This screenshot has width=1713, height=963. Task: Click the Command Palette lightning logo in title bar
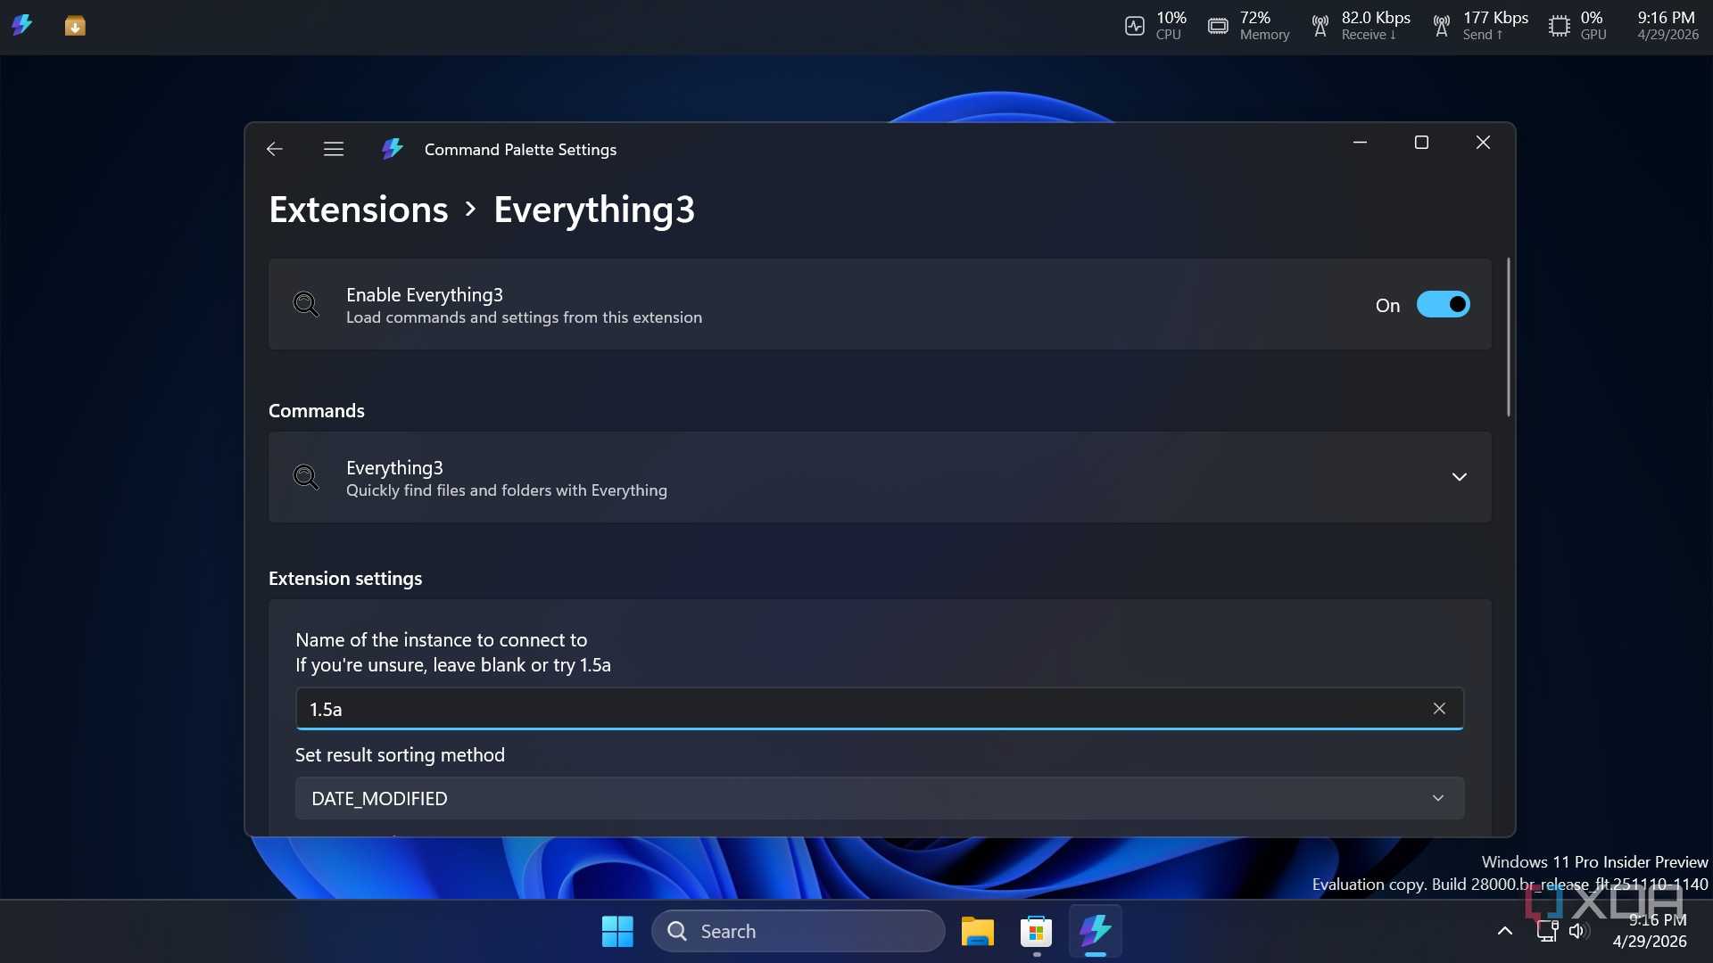click(x=393, y=149)
